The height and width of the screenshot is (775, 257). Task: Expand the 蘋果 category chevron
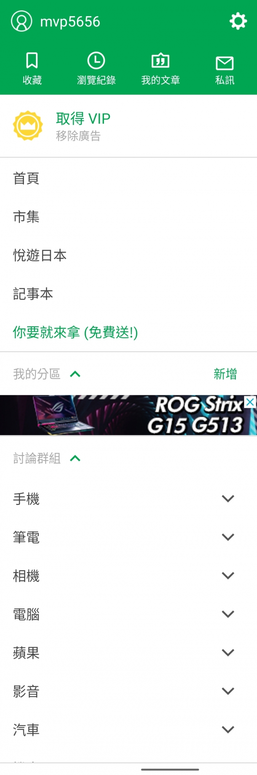(228, 653)
